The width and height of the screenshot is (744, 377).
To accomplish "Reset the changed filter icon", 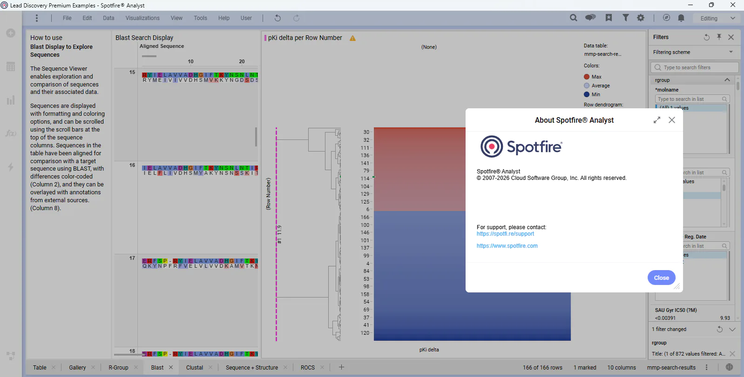I will [x=720, y=329].
